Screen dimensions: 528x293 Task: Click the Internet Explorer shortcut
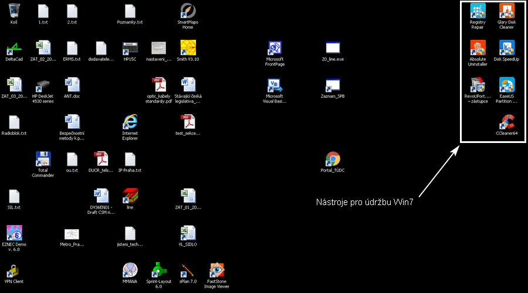[130, 122]
